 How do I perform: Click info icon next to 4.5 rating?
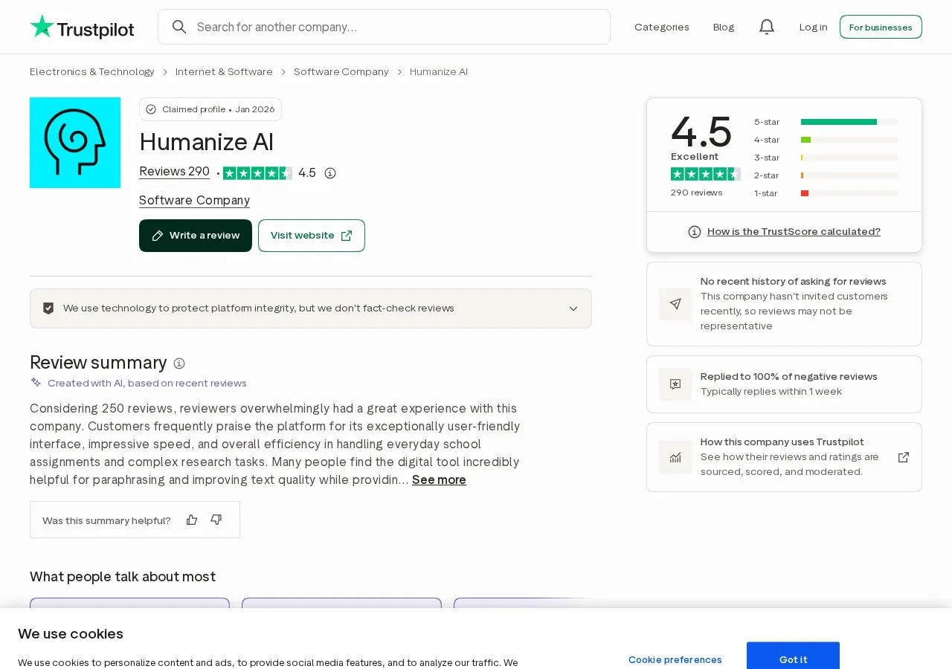point(330,173)
